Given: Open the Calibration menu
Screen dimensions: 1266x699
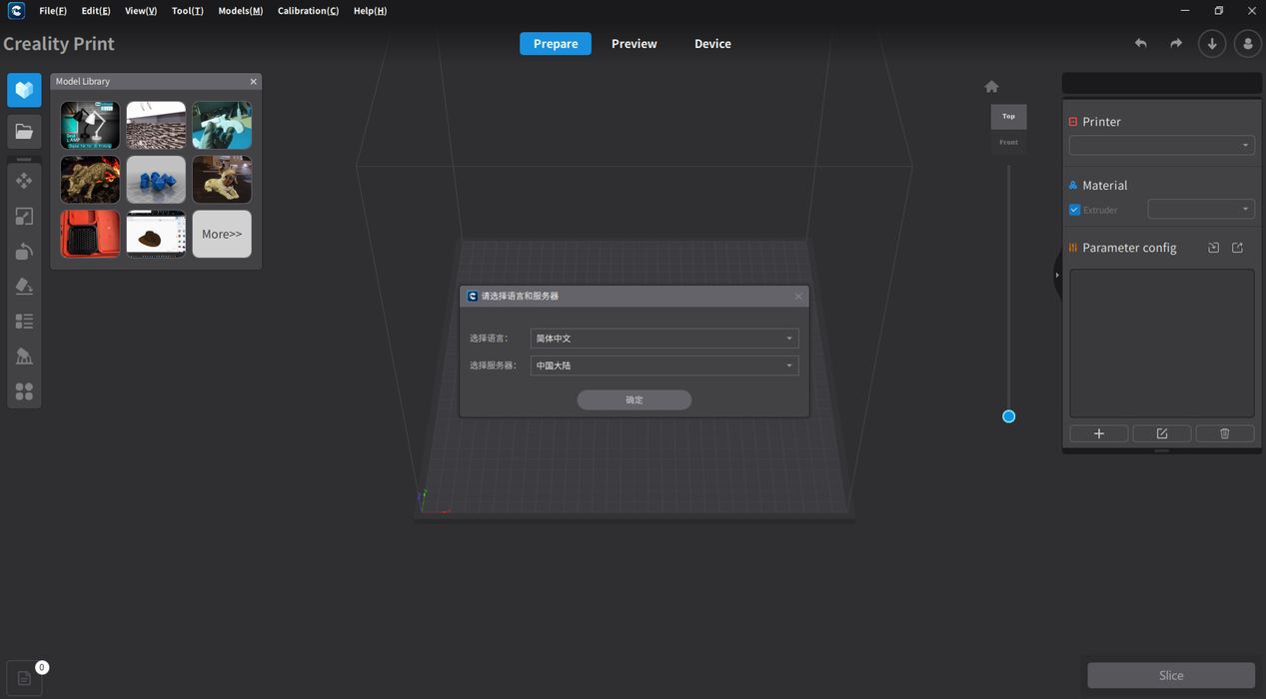Looking at the screenshot, I should (308, 11).
